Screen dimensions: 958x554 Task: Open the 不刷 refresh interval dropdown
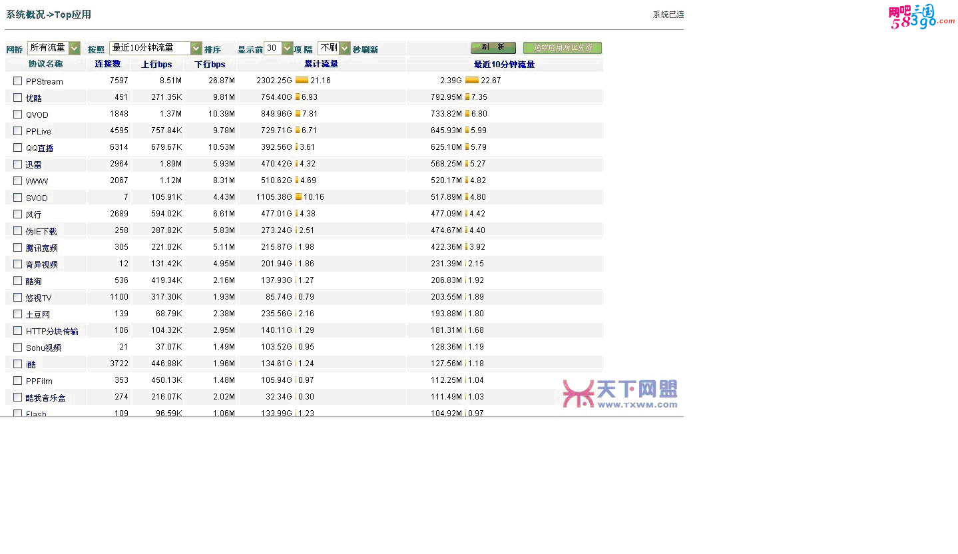pyautogui.click(x=334, y=48)
